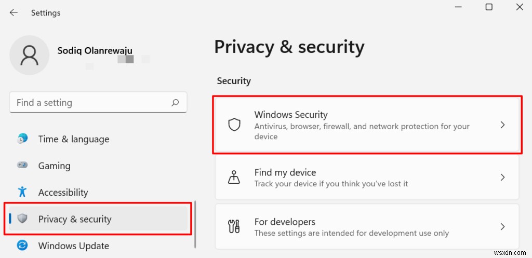Click the user profile avatar icon

tap(30, 55)
